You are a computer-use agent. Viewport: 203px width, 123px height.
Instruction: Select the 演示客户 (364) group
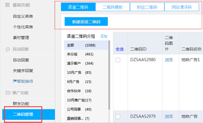[86, 63]
